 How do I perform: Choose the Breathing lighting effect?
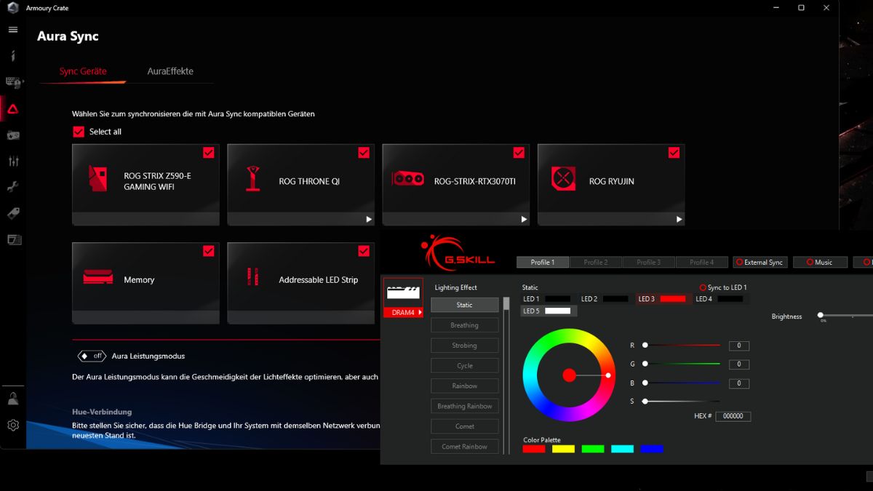click(465, 325)
